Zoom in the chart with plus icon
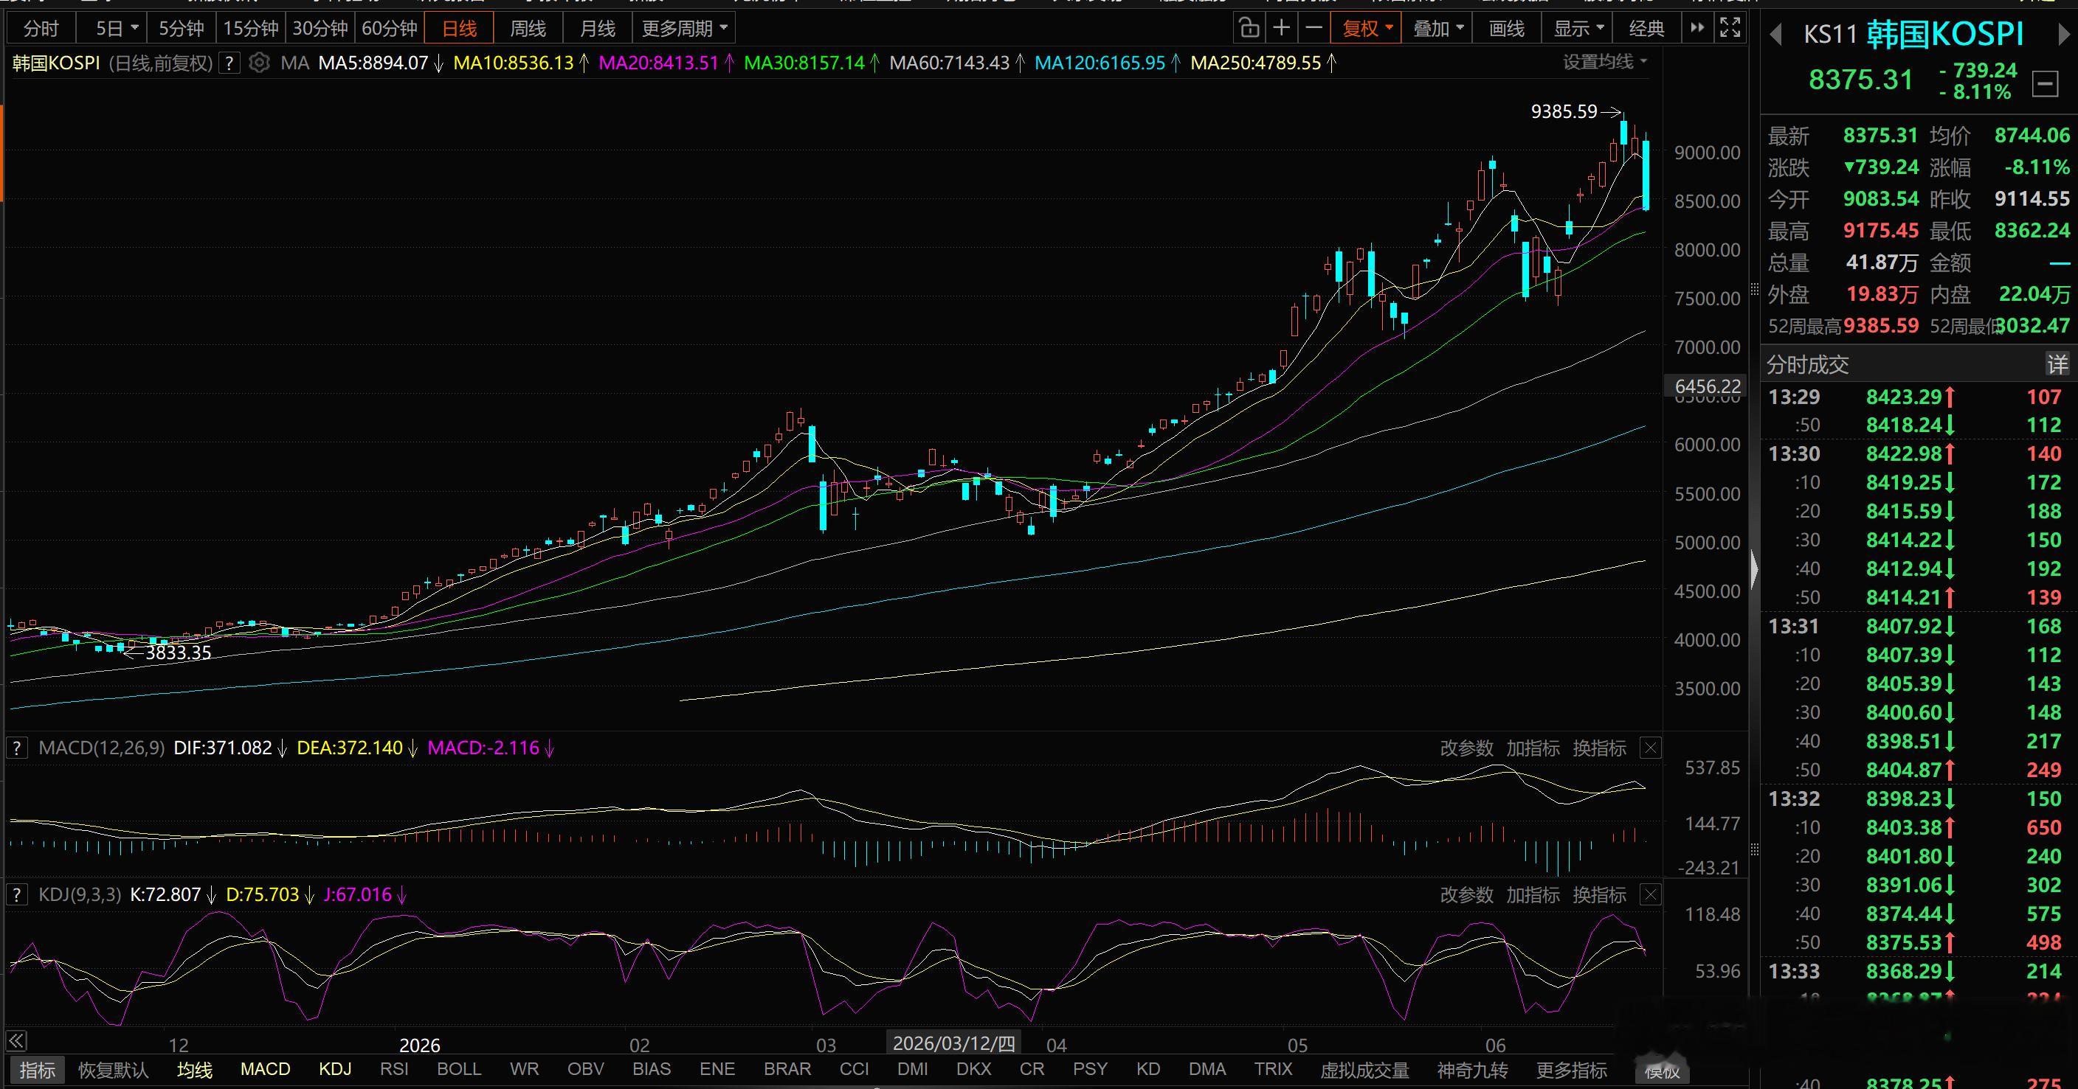Image resolution: width=2078 pixels, height=1089 pixels. tap(1281, 29)
